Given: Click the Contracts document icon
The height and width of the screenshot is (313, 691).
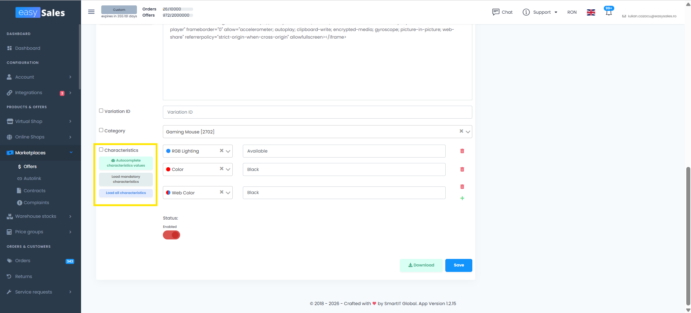Looking at the screenshot, I should (19, 191).
